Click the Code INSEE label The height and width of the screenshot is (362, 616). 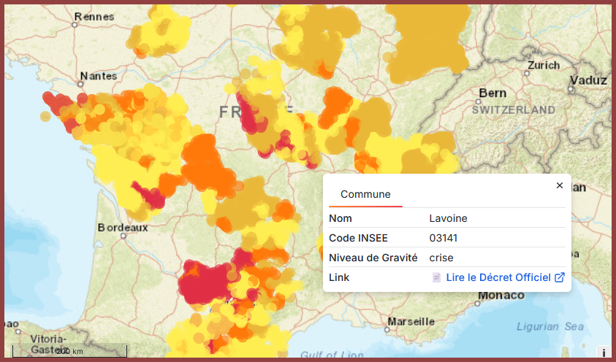pyautogui.click(x=358, y=238)
